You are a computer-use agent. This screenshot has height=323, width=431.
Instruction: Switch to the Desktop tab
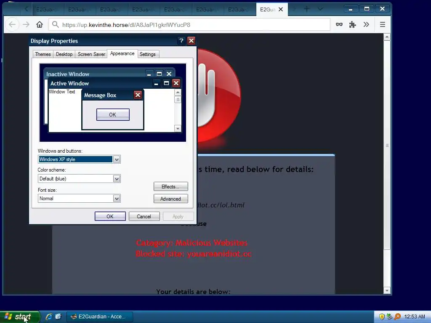(64, 54)
